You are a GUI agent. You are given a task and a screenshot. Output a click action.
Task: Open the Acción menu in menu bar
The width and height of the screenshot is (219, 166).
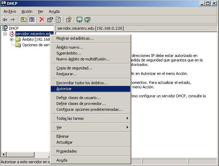coord(27,11)
